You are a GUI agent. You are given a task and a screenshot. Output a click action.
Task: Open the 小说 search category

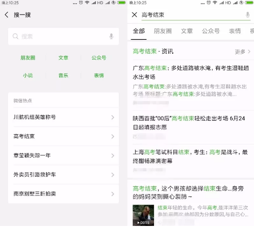28,76
